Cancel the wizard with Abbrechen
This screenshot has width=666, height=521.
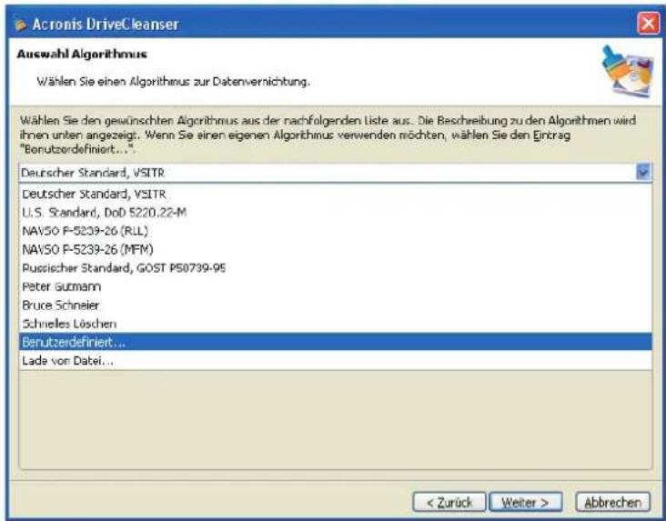coord(613,502)
